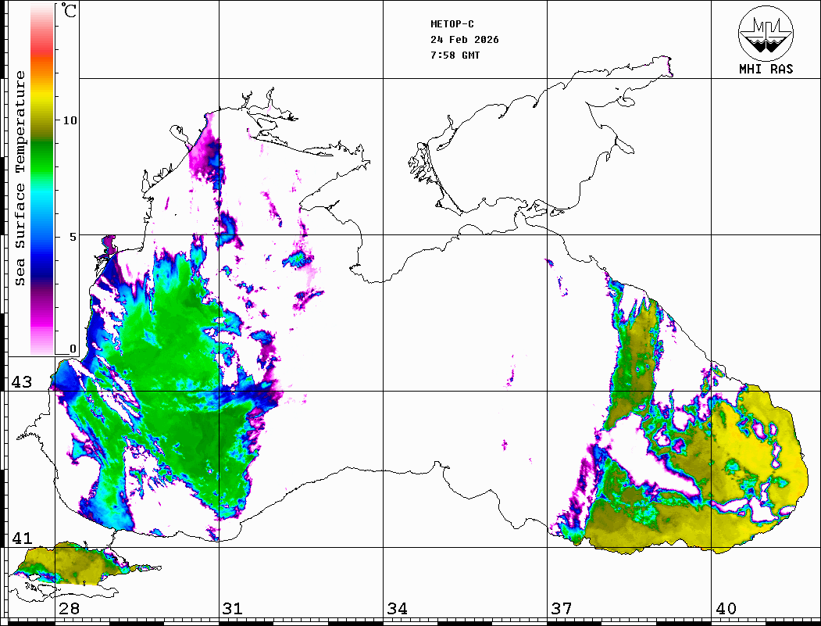Select the METOP-C satellite name text

click(452, 23)
